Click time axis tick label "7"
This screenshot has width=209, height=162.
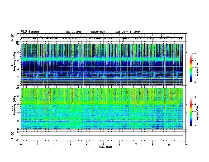pyautogui.click(x=136, y=145)
